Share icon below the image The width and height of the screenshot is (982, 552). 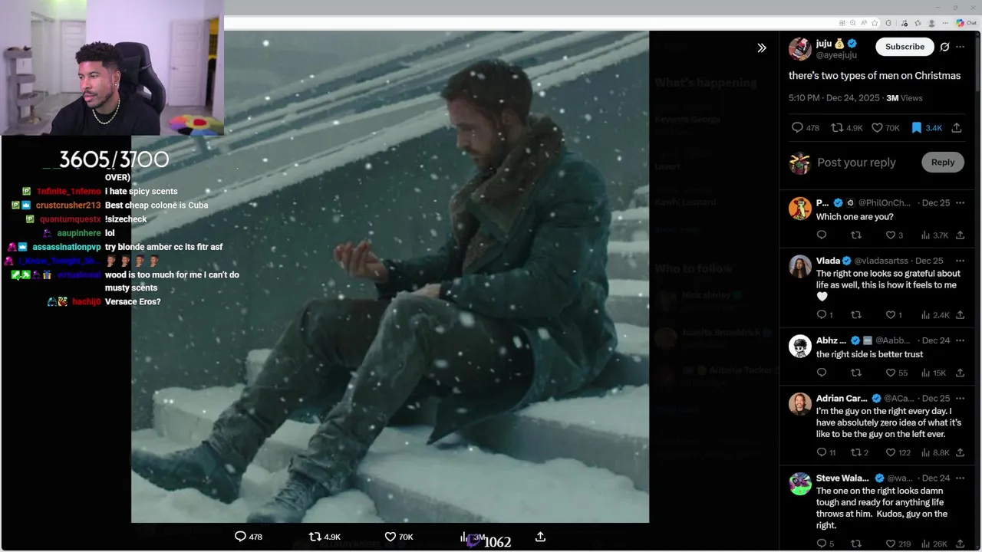coord(540,537)
